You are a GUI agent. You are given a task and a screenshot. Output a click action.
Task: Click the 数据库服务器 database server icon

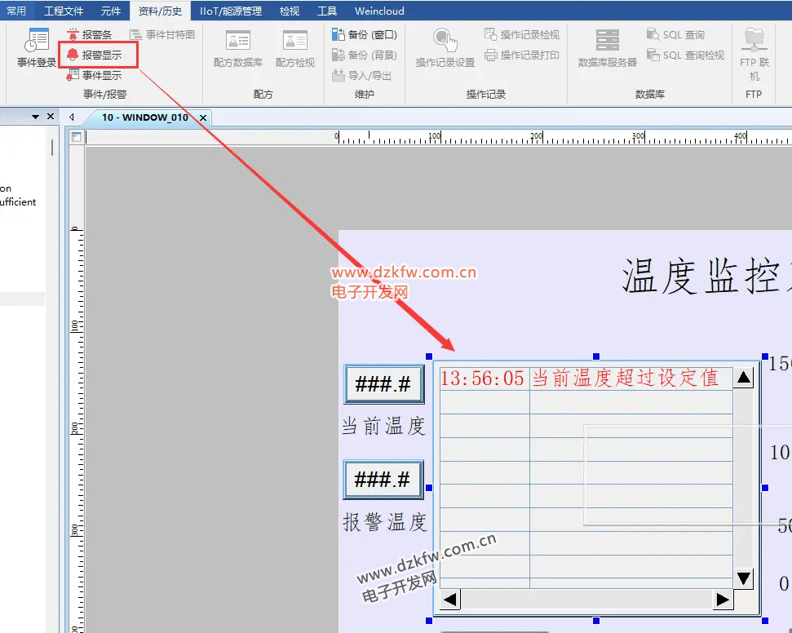coord(607,48)
